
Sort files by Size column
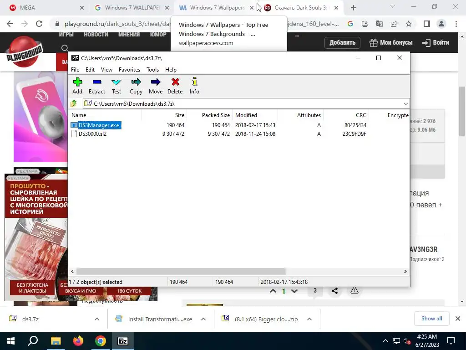pyautogui.click(x=164, y=115)
